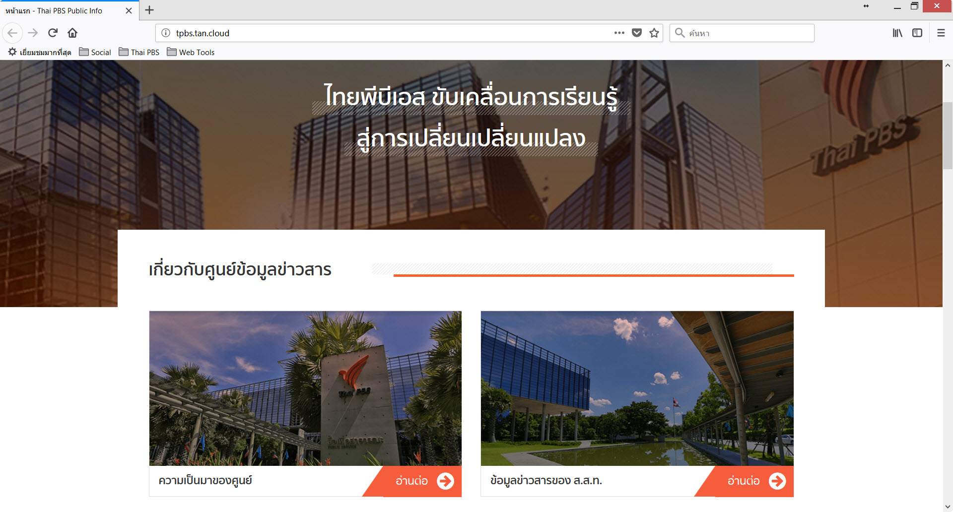Open a new browser tab
Screen dimensions: 953x512
(149, 10)
